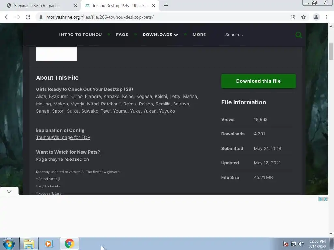Click the Downloads count 4,291
This screenshot has height=250, width=334.
[259, 134]
